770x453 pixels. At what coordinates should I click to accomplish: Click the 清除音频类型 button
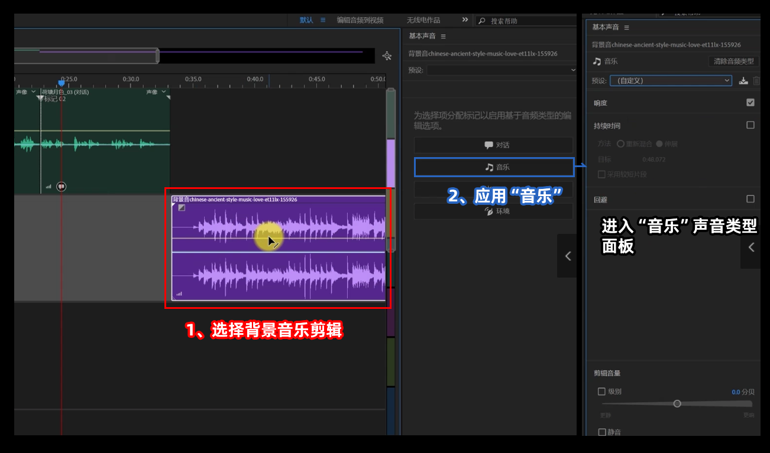(x=735, y=61)
